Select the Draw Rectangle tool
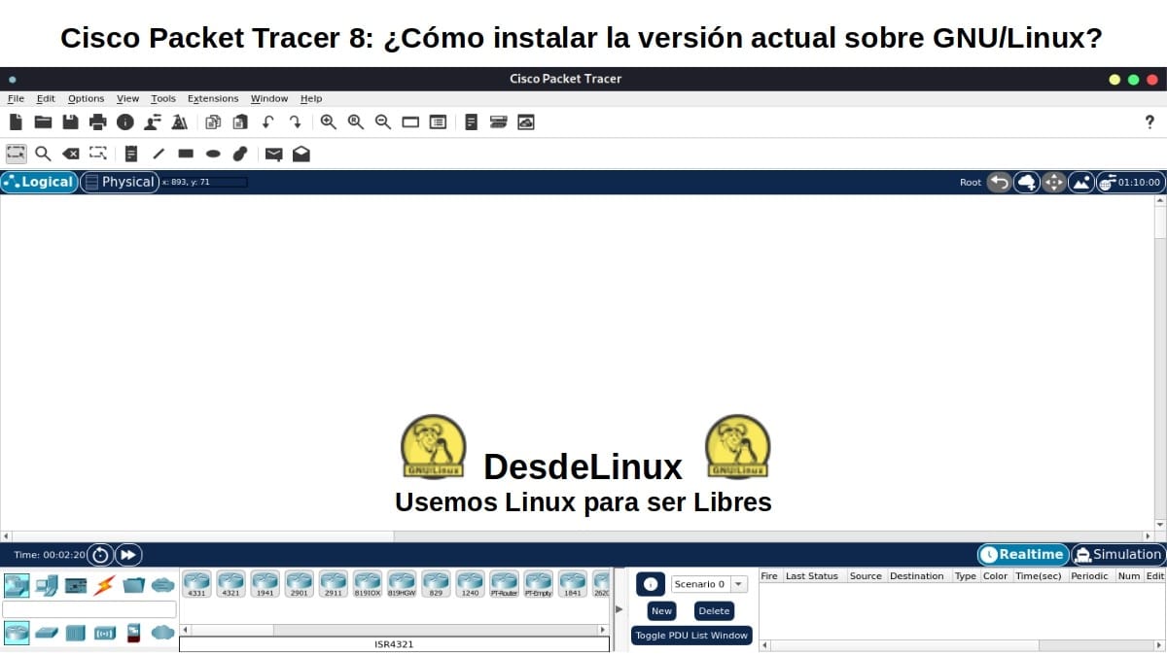Viewport: 1167px width, 656px height. click(x=186, y=153)
